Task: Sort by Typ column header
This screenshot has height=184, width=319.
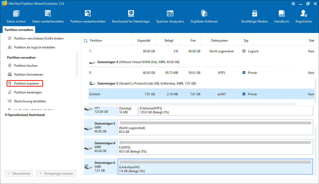Action: point(246,41)
